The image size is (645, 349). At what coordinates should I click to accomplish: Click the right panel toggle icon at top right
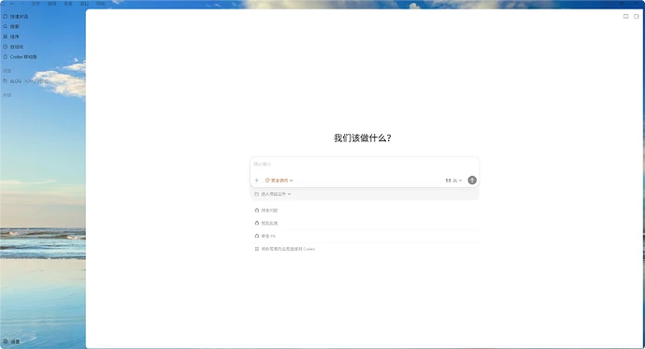(637, 17)
